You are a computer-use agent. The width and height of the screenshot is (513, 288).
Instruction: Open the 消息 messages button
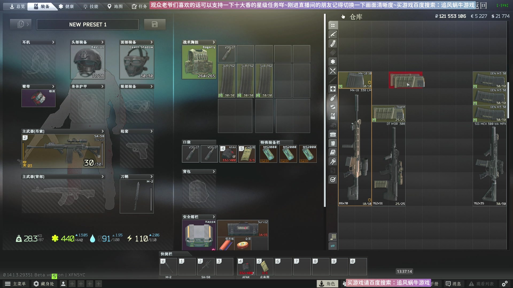(453, 284)
